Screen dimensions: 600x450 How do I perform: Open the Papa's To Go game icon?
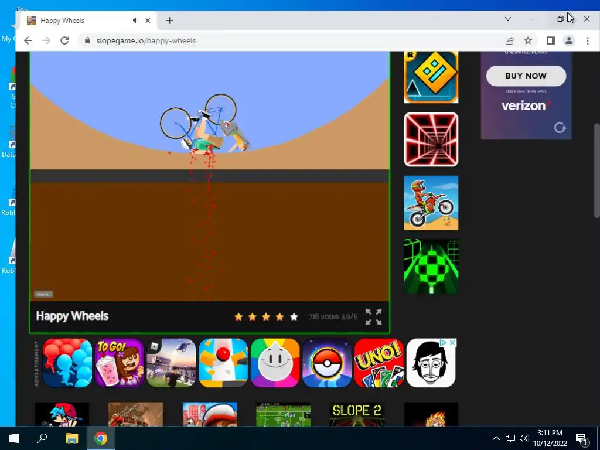point(120,363)
